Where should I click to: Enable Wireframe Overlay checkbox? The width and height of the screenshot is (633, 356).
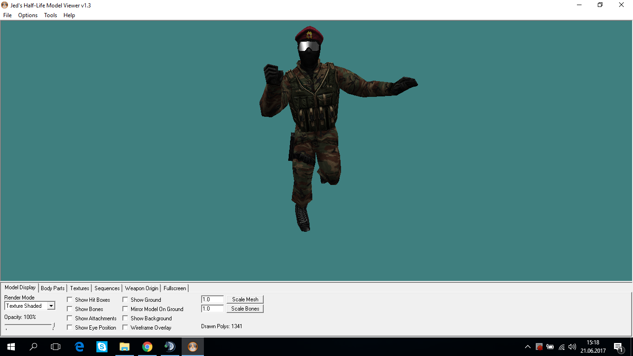pos(125,328)
